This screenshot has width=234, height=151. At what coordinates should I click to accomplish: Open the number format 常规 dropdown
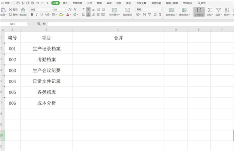click(x=161, y=9)
